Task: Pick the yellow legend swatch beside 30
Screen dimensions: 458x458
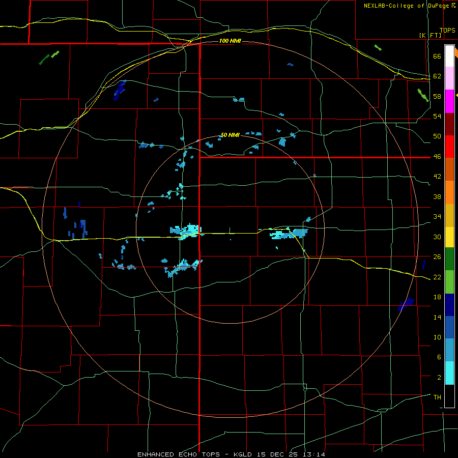Action: pyautogui.click(x=449, y=237)
